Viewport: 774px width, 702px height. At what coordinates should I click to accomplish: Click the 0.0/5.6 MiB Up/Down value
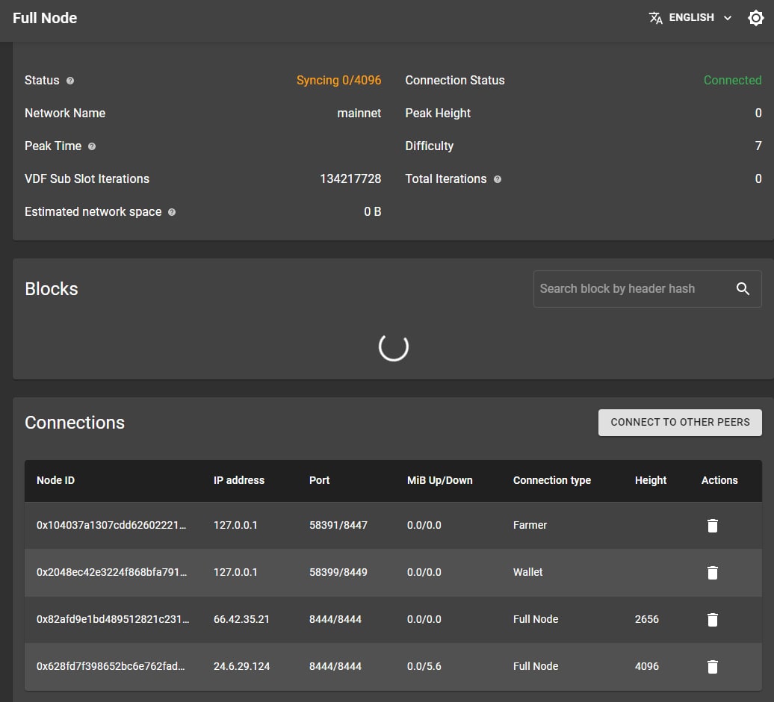424,666
